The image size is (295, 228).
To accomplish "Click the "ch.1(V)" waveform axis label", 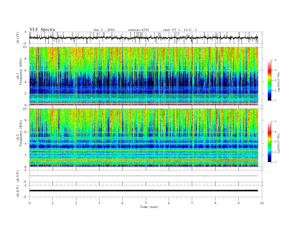I will point(18,38).
